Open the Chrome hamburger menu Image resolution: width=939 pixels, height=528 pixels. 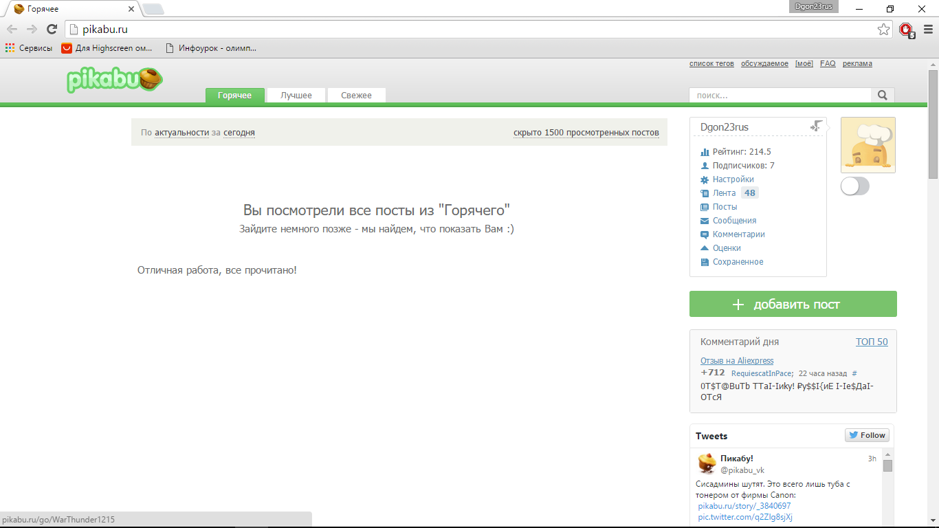[928, 30]
